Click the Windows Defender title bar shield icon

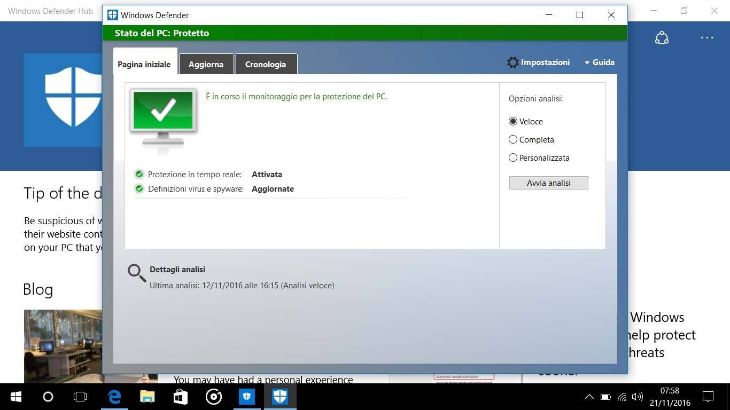coord(112,15)
